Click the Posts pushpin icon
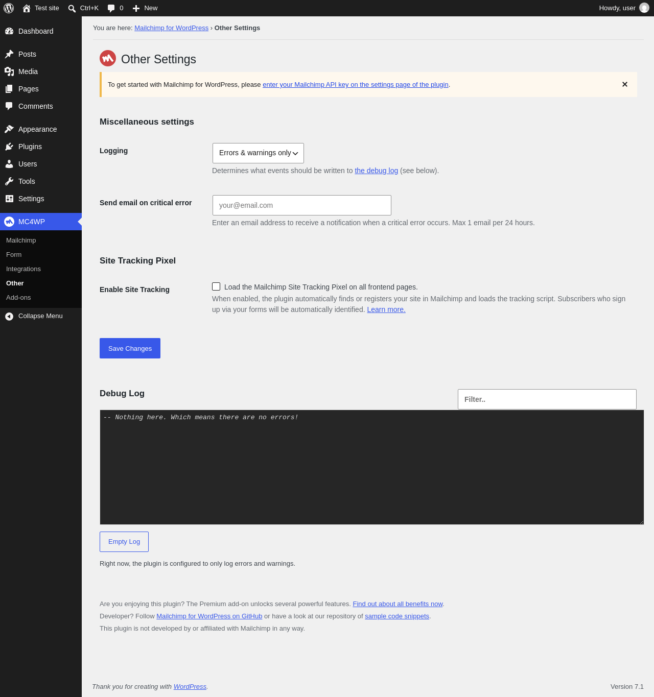The width and height of the screenshot is (654, 697). (x=9, y=54)
